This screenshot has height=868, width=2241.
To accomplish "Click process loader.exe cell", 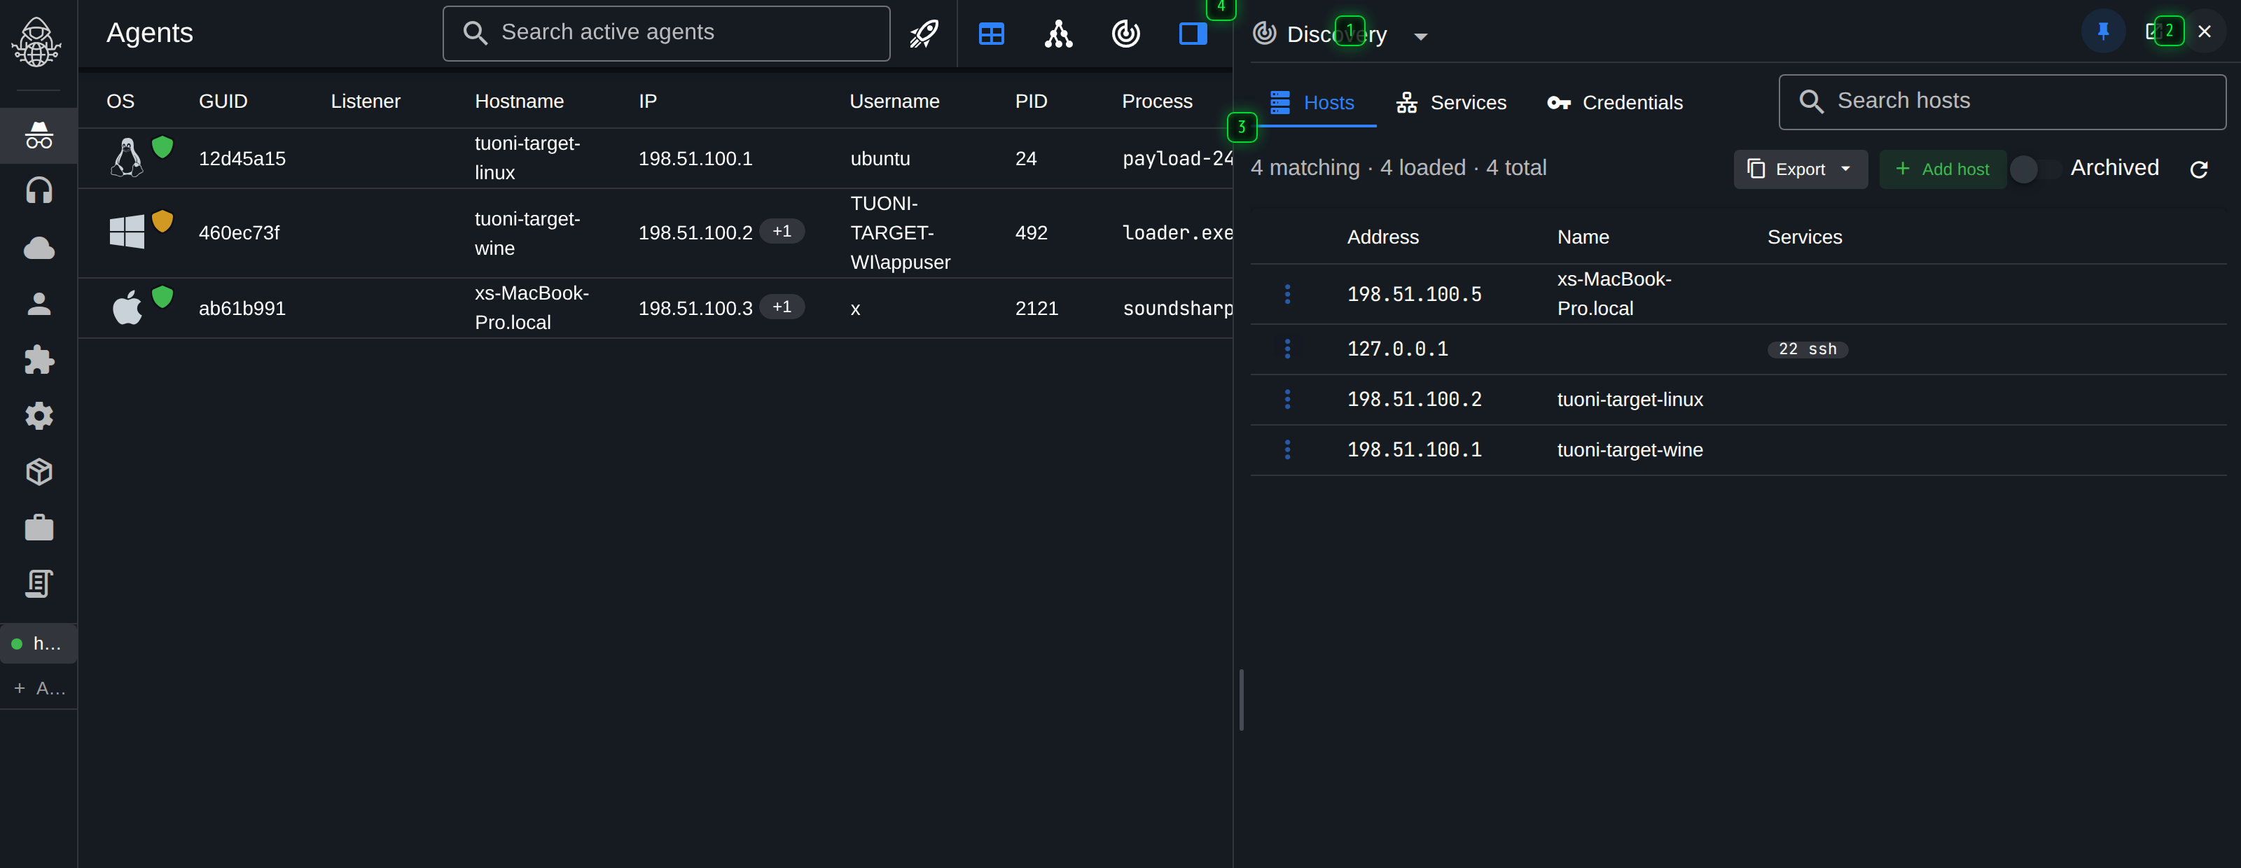I will (x=1177, y=232).
